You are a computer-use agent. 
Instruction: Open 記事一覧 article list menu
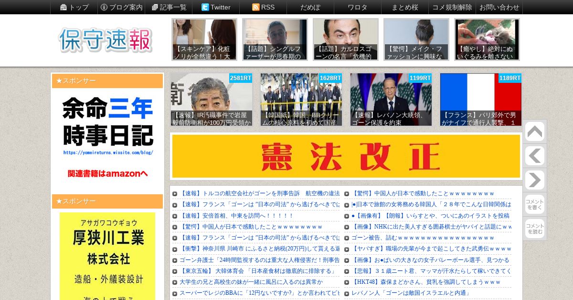169,7
